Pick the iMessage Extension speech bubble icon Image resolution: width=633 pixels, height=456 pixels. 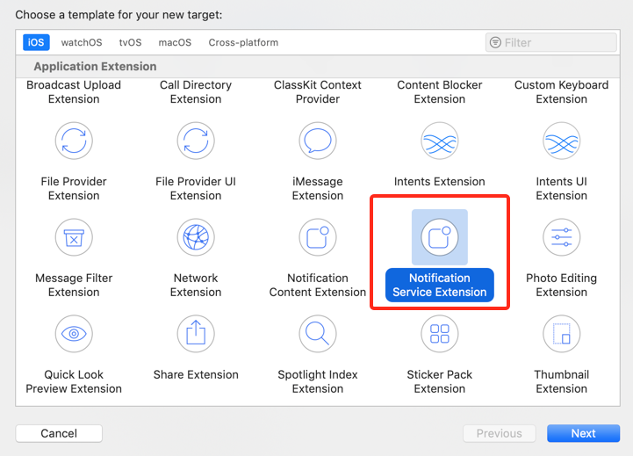point(318,141)
